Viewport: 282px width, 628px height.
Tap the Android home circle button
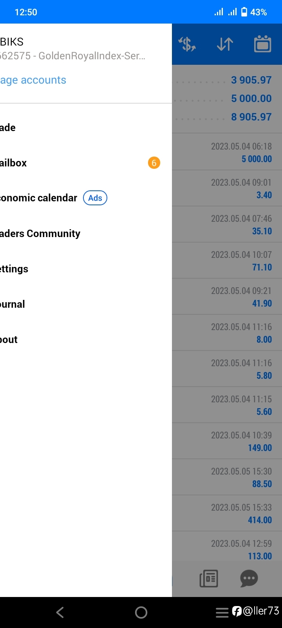141,612
